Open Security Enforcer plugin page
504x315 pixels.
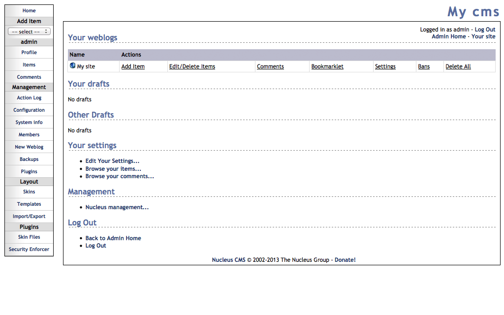29,249
